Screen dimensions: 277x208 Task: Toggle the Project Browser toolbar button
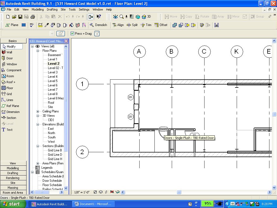90,17
